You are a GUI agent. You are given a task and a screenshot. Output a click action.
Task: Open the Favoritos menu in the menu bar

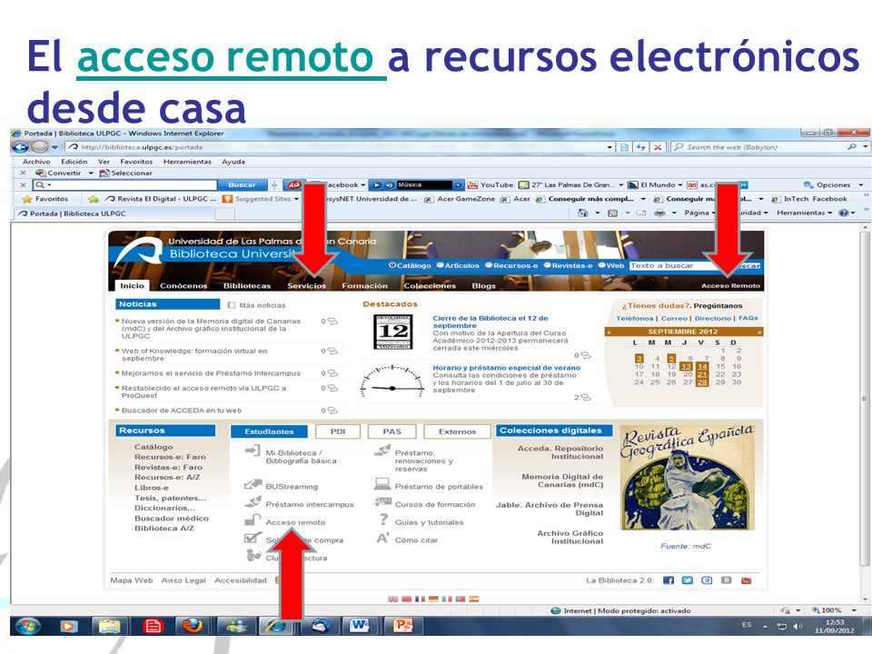click(x=136, y=162)
